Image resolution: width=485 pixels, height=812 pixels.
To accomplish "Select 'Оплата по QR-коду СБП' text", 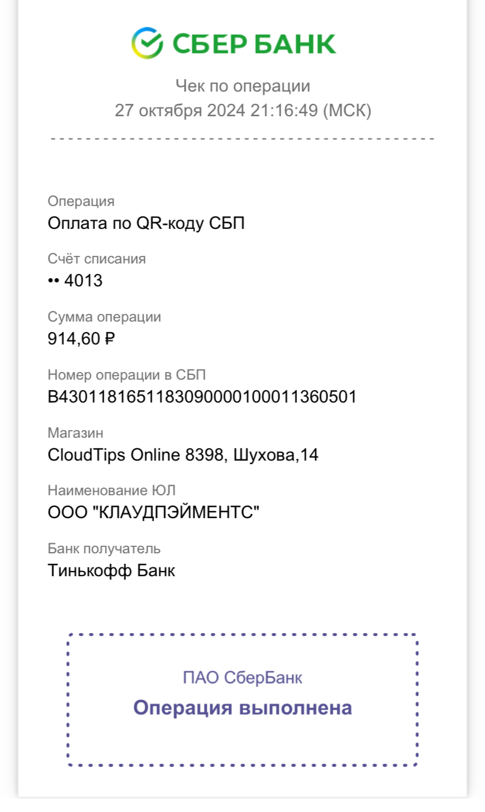I will pos(146,224).
